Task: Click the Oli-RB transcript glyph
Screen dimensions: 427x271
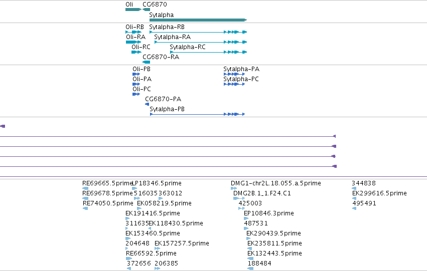Action: pos(133,32)
